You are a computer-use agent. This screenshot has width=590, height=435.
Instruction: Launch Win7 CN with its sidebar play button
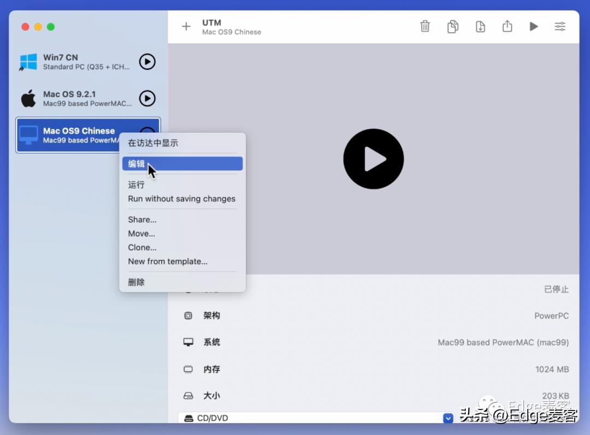147,62
